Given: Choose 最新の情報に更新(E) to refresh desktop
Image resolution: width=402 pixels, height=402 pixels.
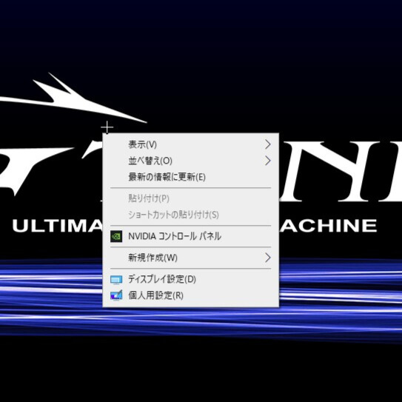Looking at the screenshot, I should click(x=191, y=177).
